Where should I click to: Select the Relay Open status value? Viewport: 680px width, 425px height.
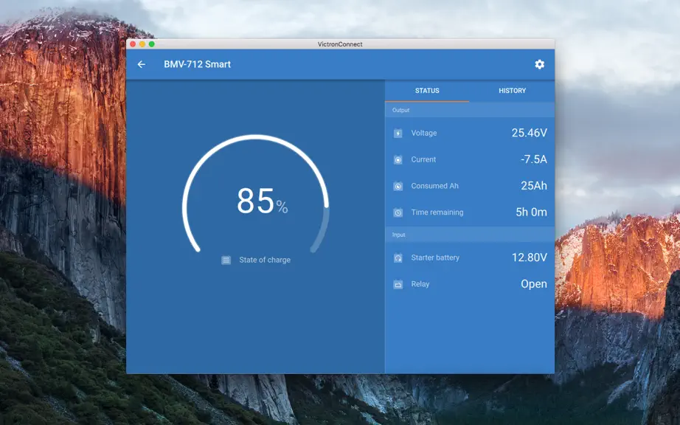(534, 284)
